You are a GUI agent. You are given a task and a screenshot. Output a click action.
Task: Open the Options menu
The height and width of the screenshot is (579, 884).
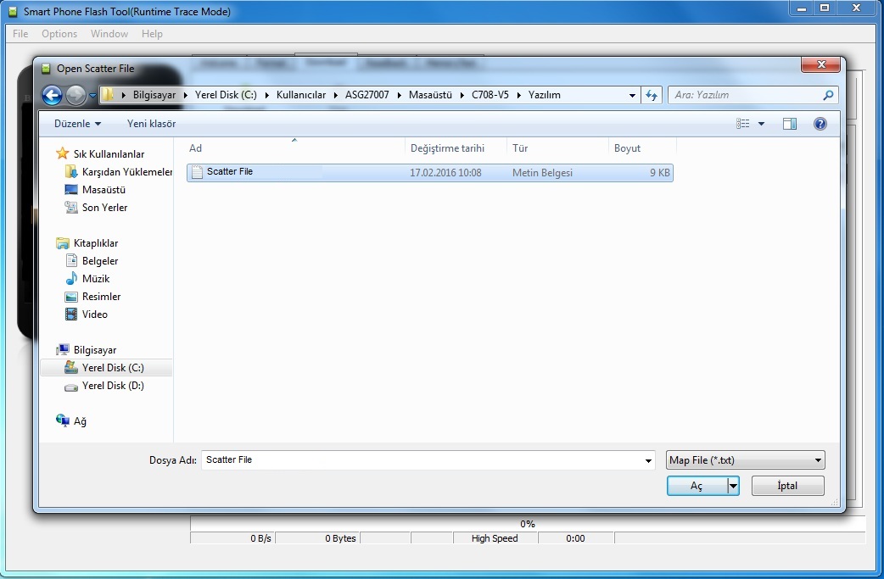point(59,34)
